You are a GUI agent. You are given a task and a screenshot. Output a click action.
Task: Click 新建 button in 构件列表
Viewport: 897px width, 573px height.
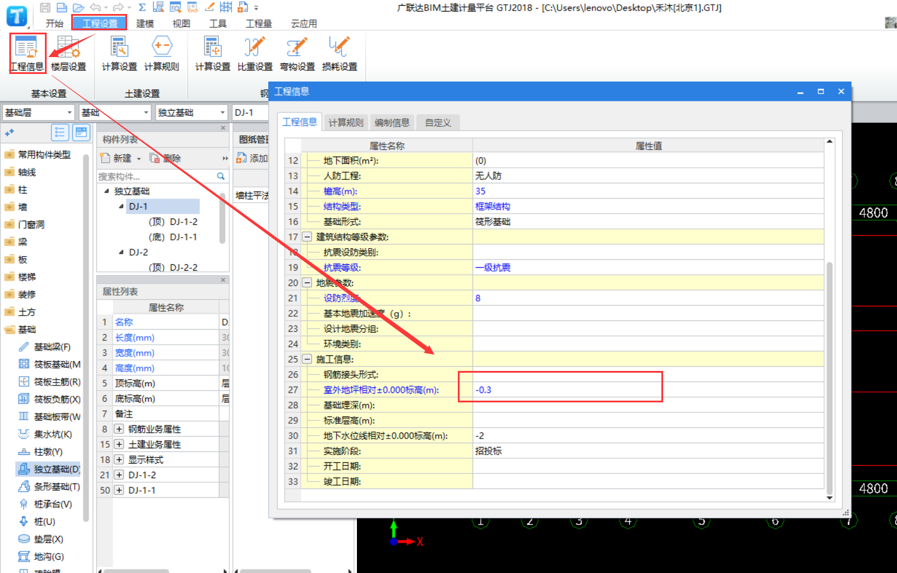(117, 158)
